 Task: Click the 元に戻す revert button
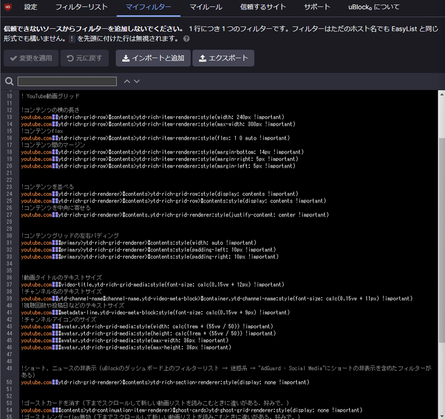pyautogui.click(x=85, y=58)
